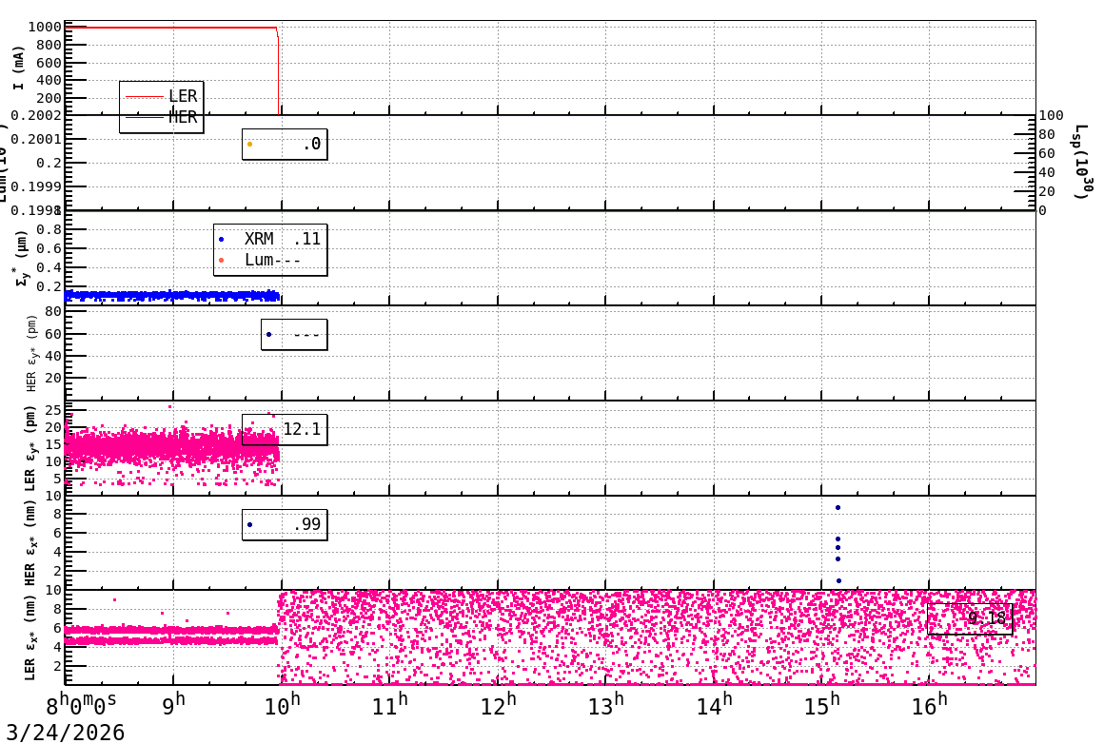Click the Σy* (μm) axis title
Viewport: 1104px width, 744px height.
24,258
